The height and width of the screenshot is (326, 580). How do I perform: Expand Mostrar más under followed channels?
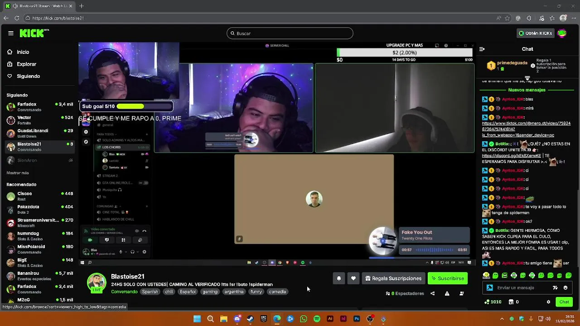click(18, 173)
